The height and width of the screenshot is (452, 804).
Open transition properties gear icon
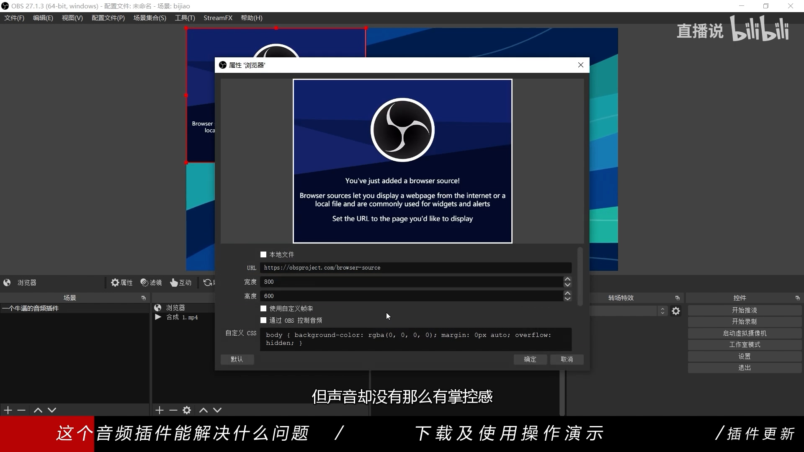[x=676, y=311]
